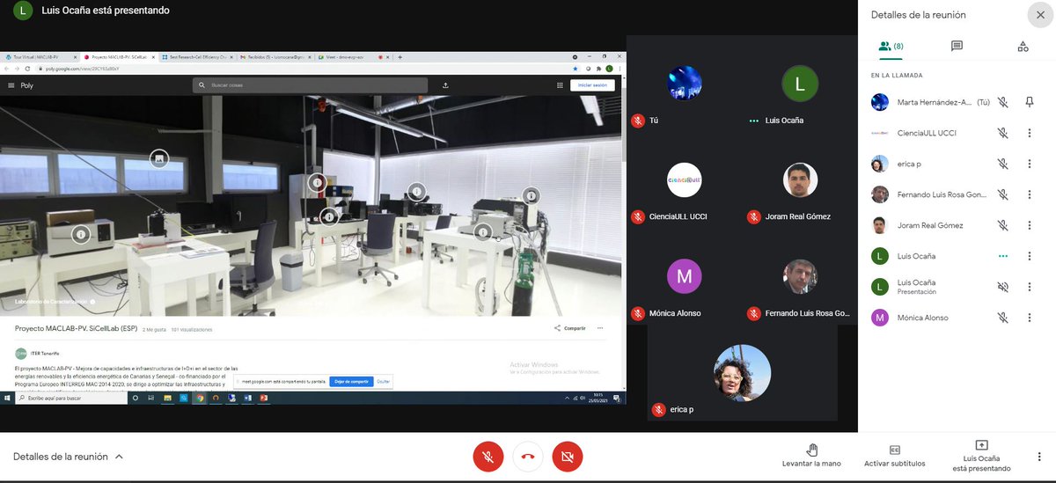Open more options for Joram Real Gómez
This screenshot has height=483, width=1056.
pos(1030,225)
